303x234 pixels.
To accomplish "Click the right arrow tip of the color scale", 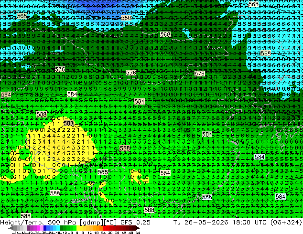I will tap(139, 228).
